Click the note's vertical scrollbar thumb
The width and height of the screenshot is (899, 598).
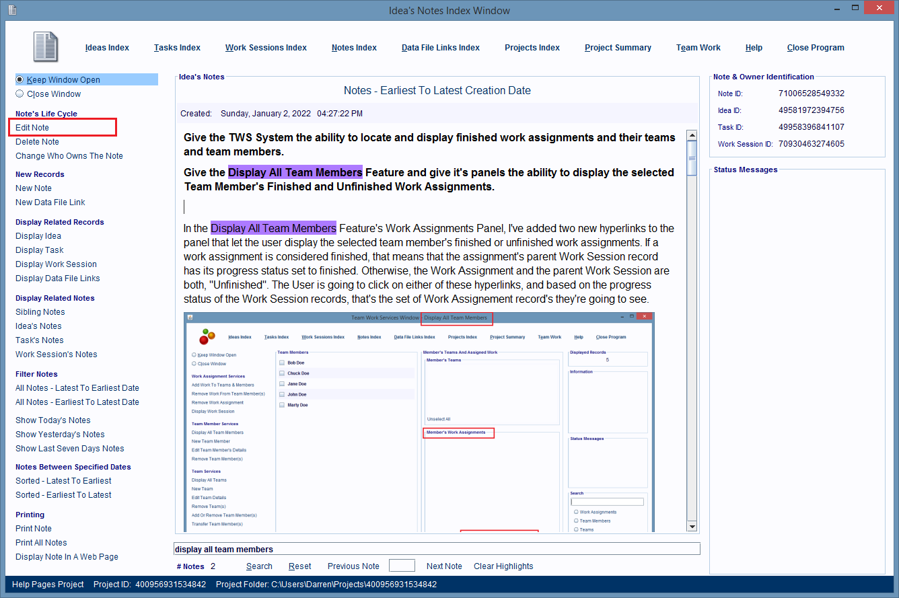click(692, 158)
